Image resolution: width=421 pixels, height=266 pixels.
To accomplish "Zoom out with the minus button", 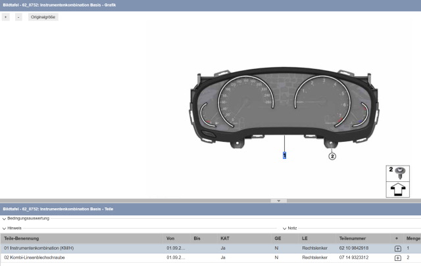I will point(18,17).
